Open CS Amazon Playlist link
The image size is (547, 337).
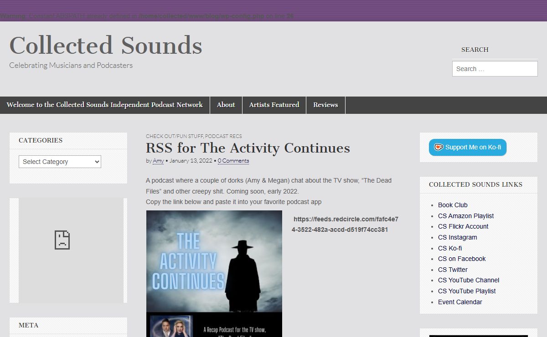coord(466,216)
